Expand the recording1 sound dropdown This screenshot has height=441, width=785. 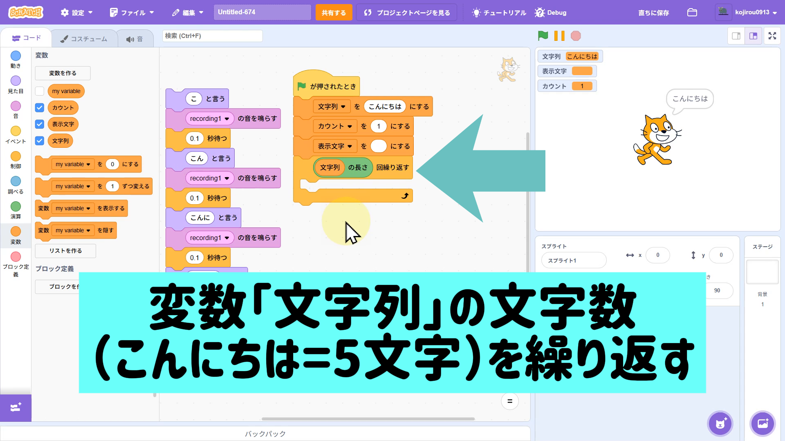[227, 119]
